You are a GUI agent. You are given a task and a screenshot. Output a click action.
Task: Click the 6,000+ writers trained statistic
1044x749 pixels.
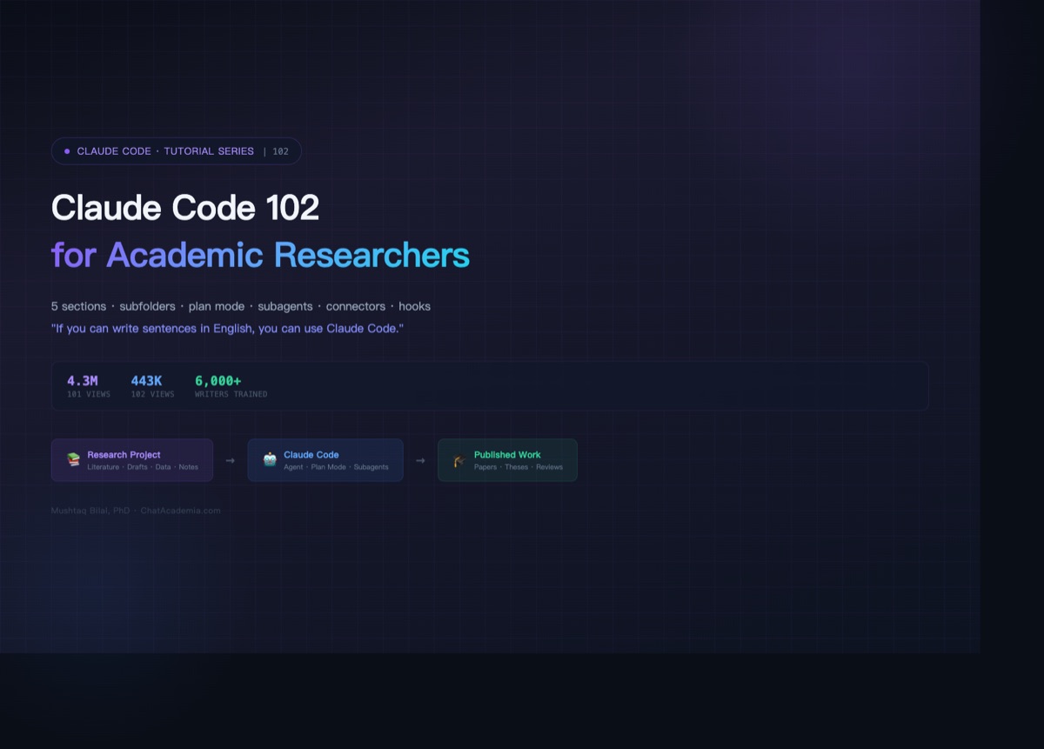(231, 386)
